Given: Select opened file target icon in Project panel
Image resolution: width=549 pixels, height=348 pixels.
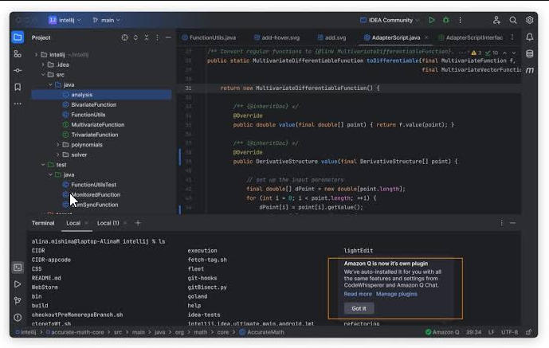Looking at the screenshot, I should (x=124, y=37).
